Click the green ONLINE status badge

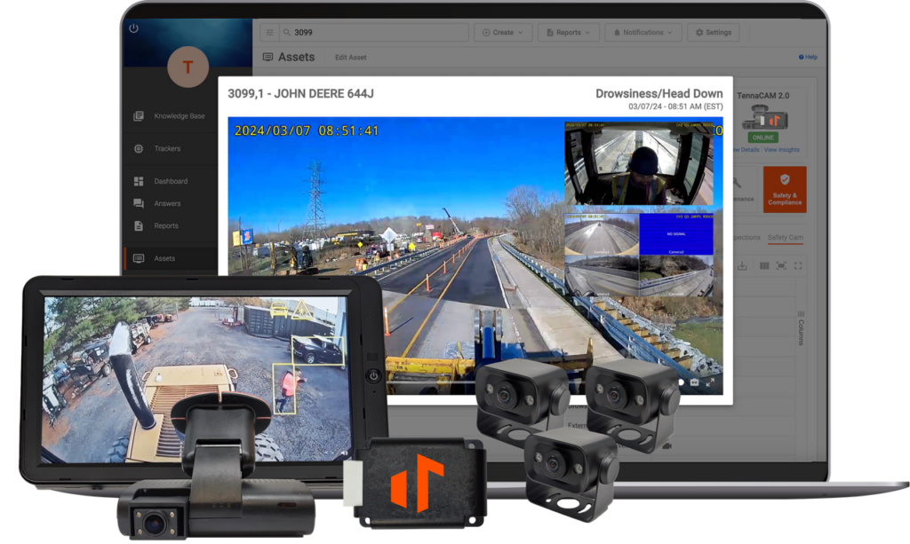[763, 138]
